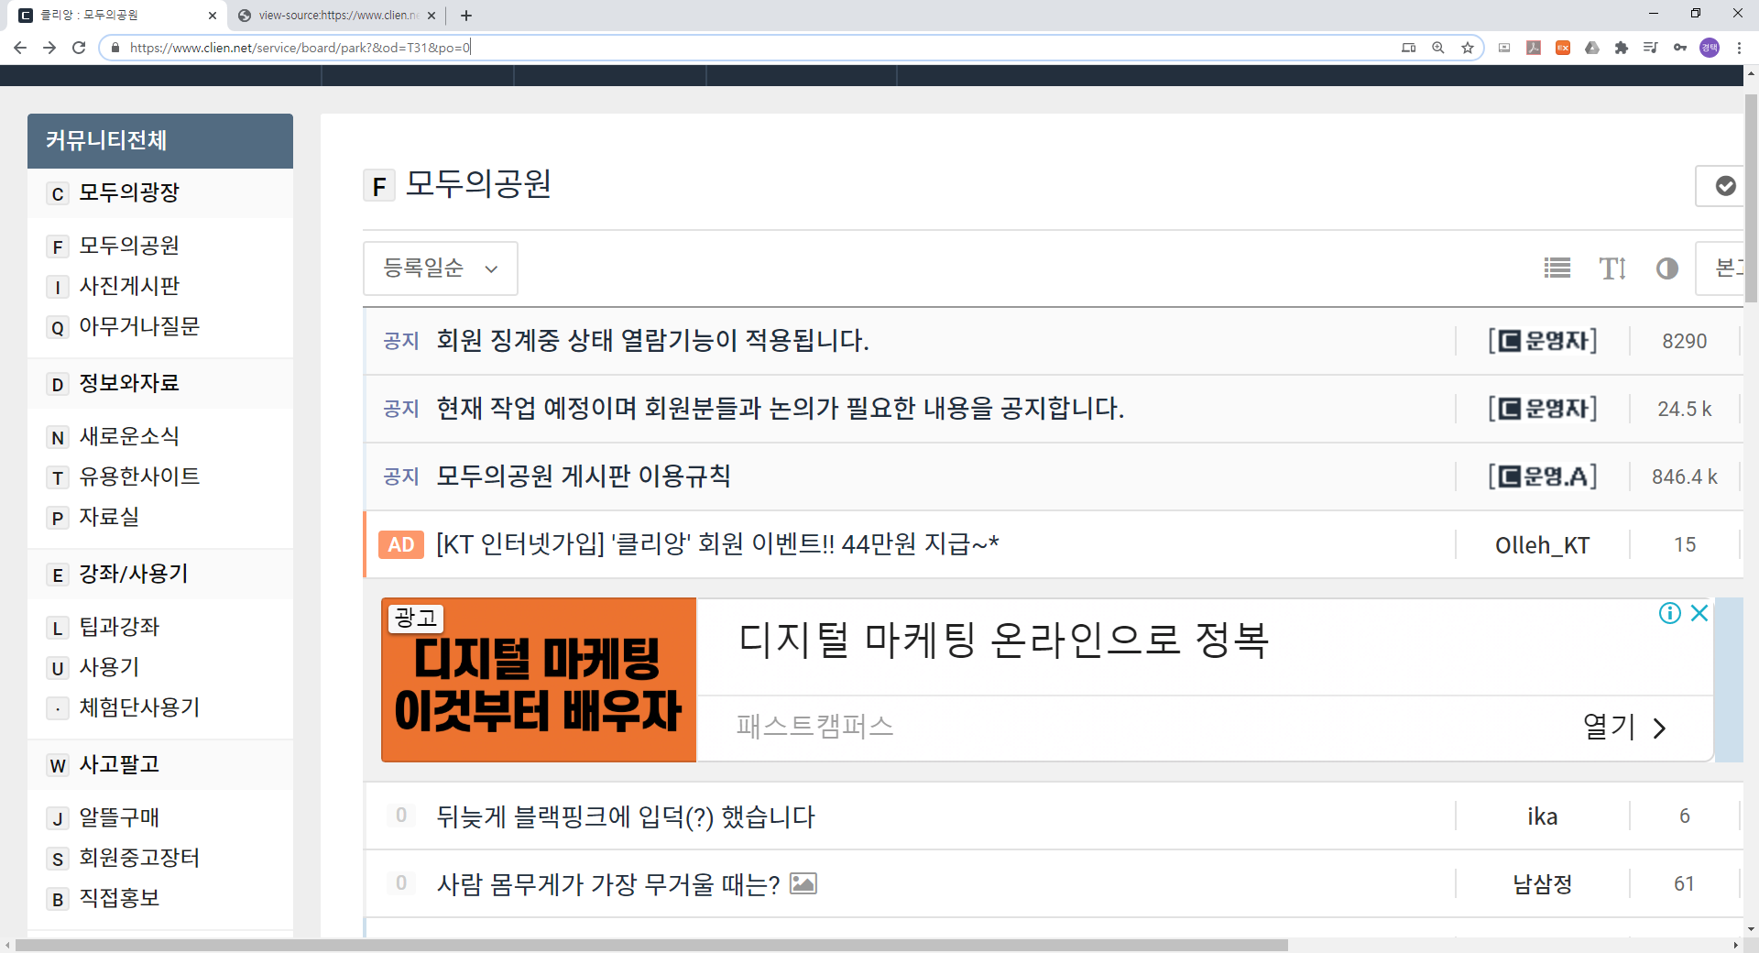Click the address bar URL field
The image size is (1759, 953).
[x=751, y=48]
